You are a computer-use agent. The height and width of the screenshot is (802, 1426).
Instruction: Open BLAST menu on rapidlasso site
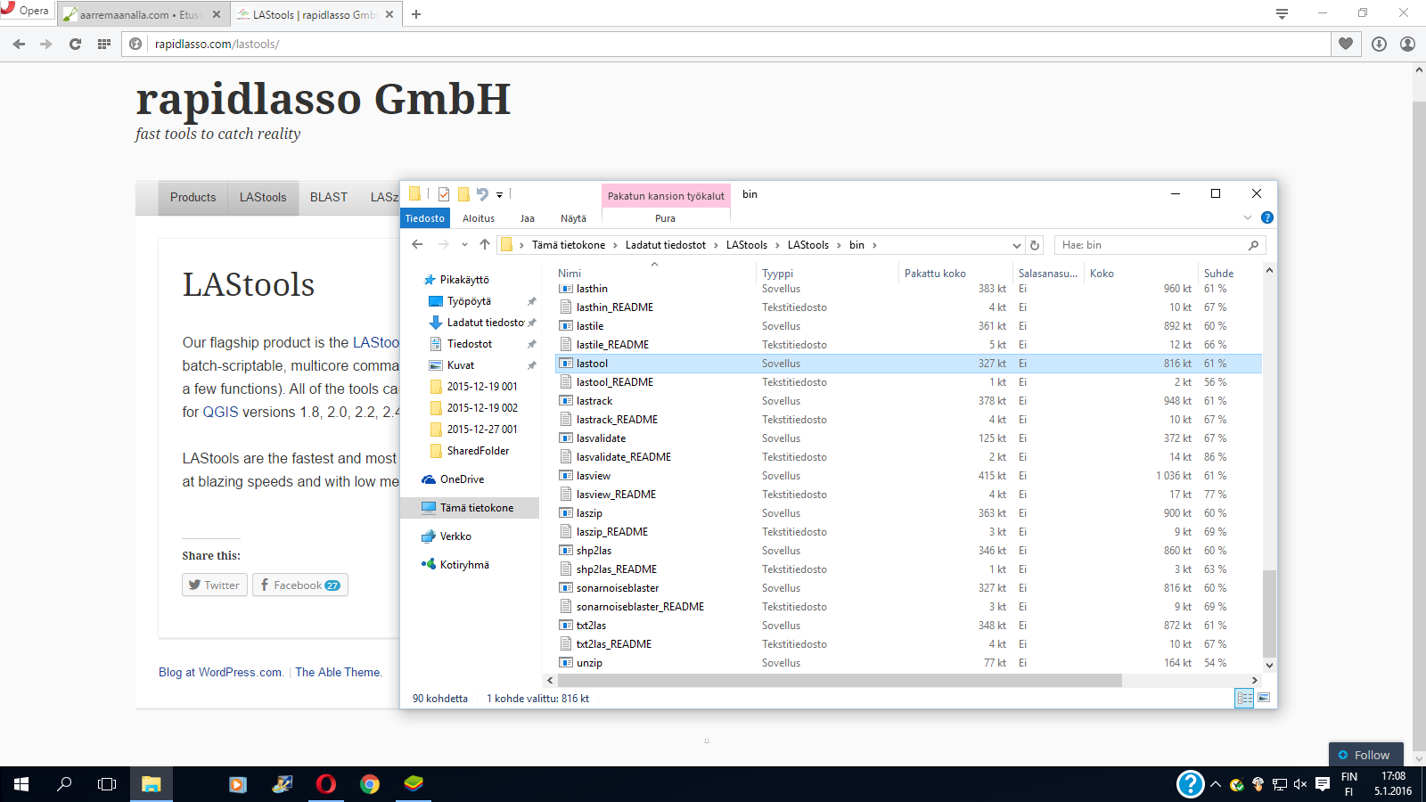(x=329, y=198)
